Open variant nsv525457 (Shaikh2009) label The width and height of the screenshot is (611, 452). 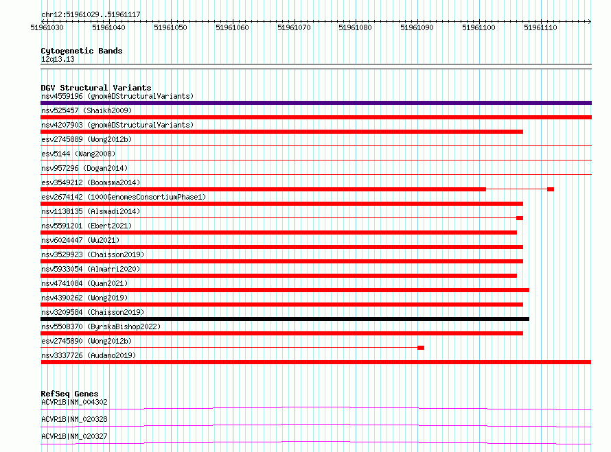[x=87, y=110]
